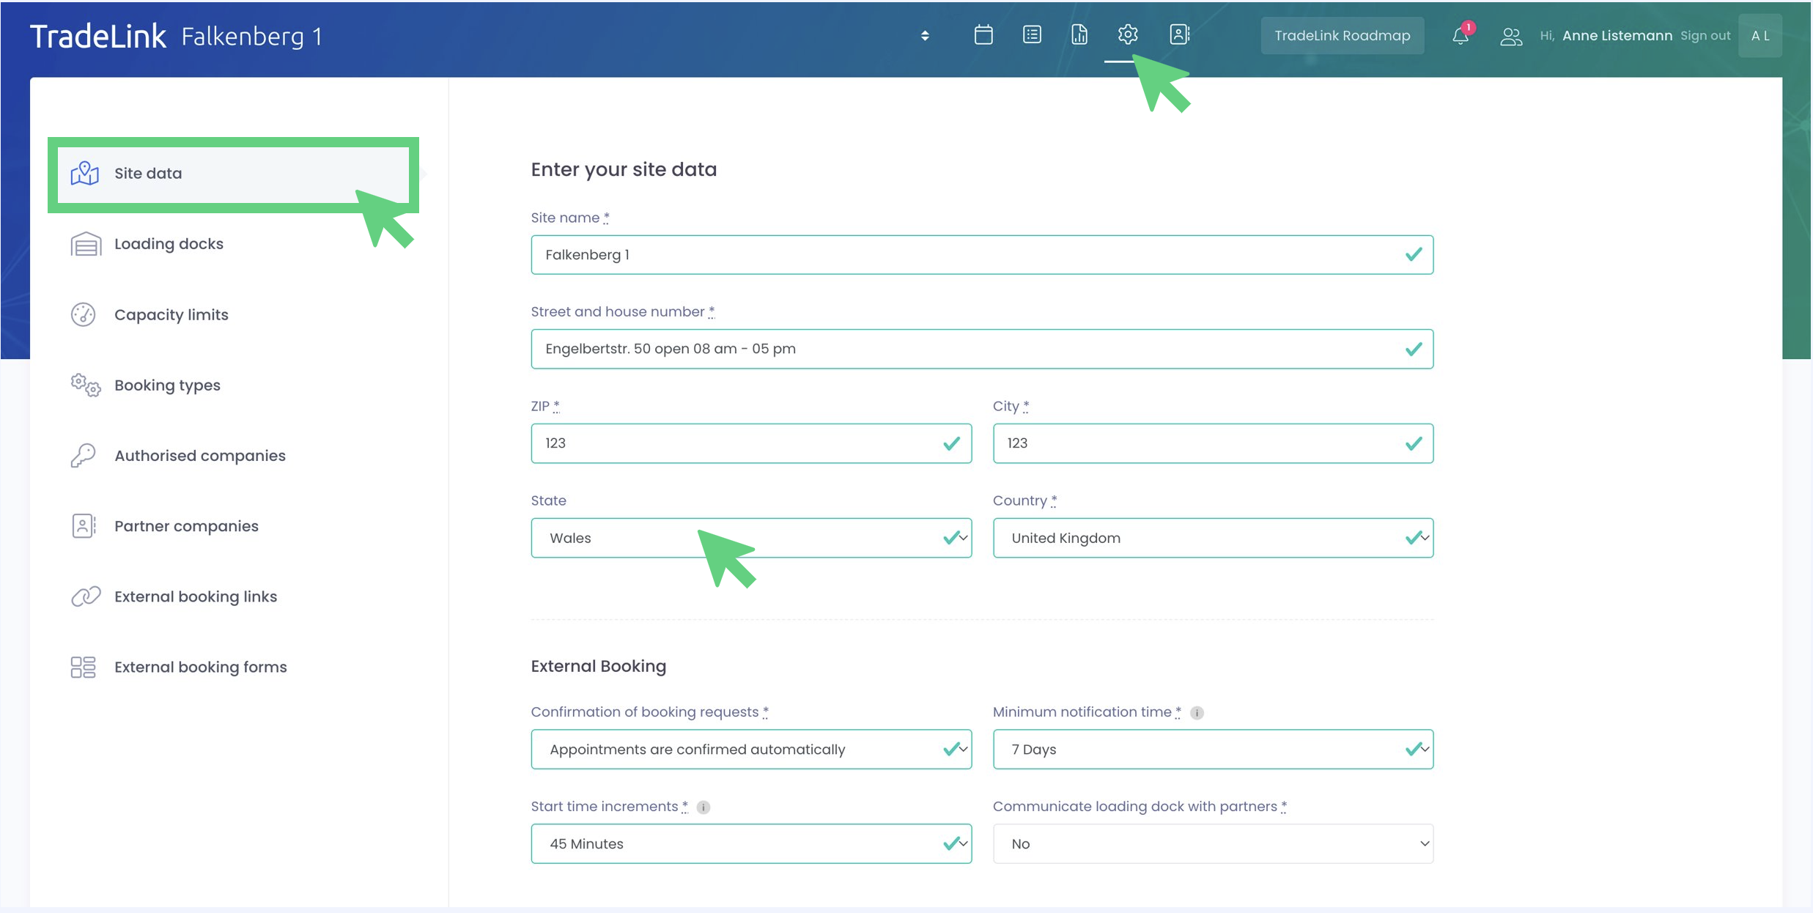This screenshot has width=1813, height=913.
Task: Click the TradeLink Roadmap button
Action: point(1342,35)
